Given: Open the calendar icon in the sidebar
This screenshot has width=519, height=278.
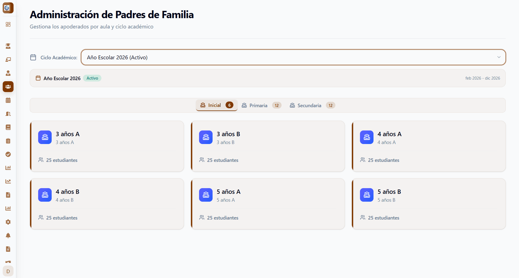Looking at the screenshot, I should (8, 100).
